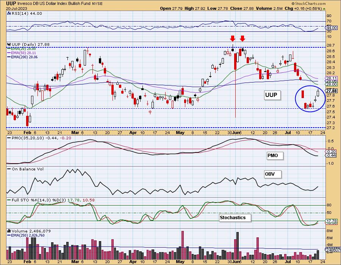Click the boxed Stochastics label
Screen dimensions: 341x265
coord(235,217)
